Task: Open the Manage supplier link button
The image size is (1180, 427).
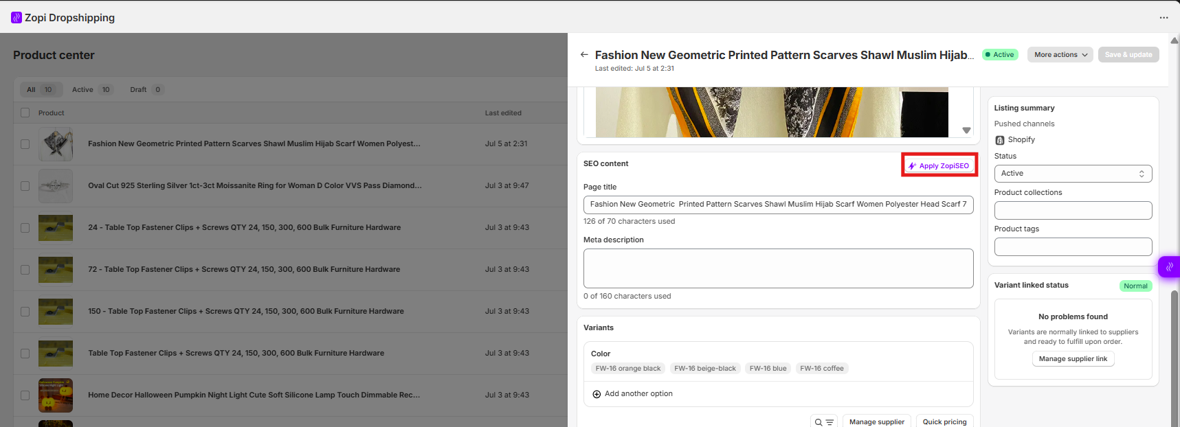Action: tap(1073, 359)
